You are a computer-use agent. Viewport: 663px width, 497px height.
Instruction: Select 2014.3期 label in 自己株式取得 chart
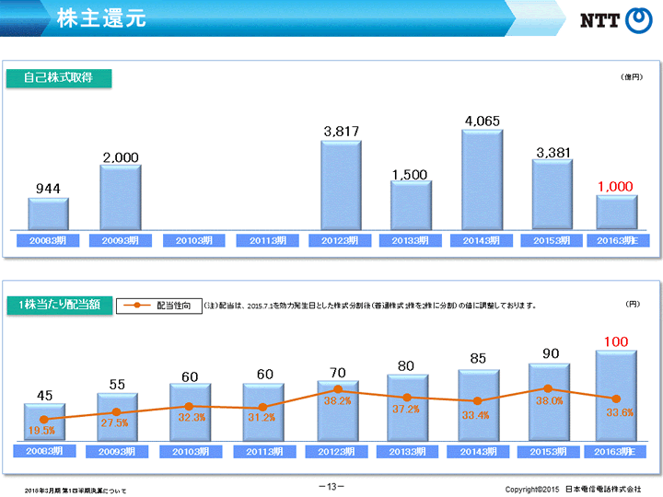point(482,240)
